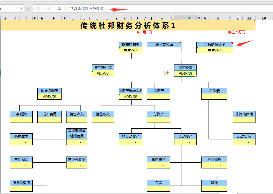The width and height of the screenshot is (273, 194).
Task: Select column X header
Action: point(218,18)
